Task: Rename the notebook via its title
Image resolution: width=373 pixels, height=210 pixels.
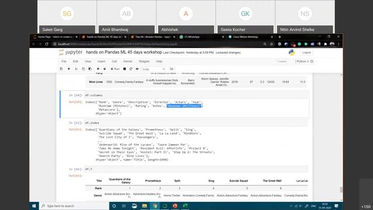Action: (x=124, y=52)
